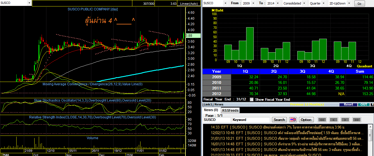Click the 2Q column header
This screenshot has width=374, height=156.
click(x=274, y=71)
